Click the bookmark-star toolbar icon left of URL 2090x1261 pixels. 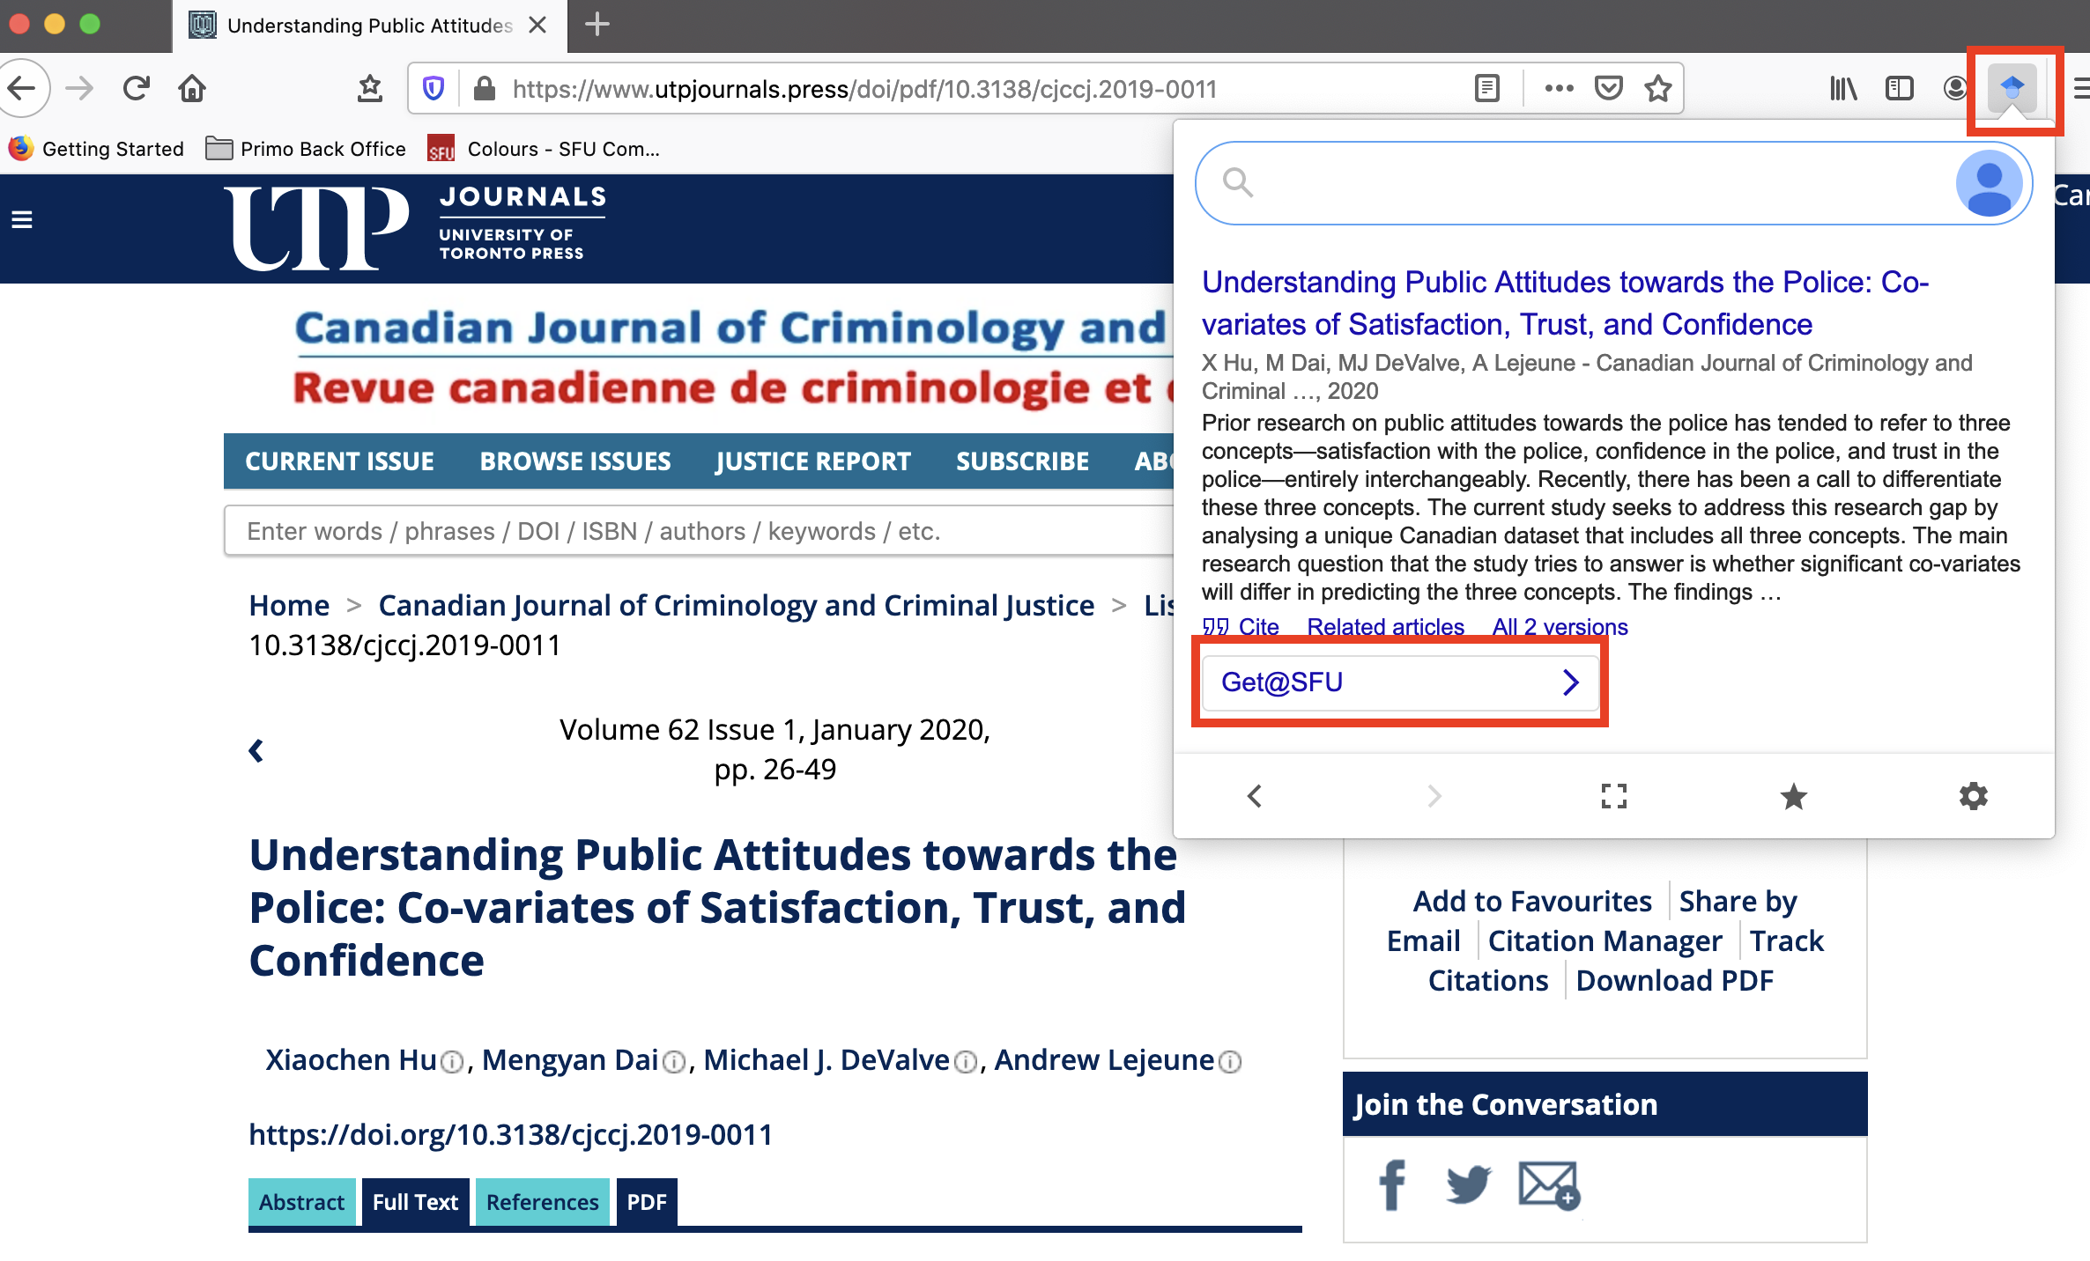point(370,88)
